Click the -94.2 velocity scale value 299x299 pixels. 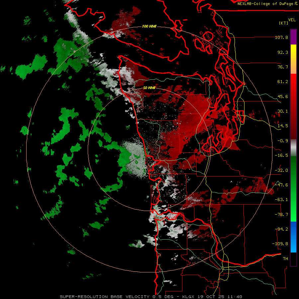pos(281,229)
